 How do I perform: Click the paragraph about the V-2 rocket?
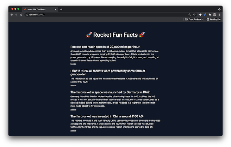pyautogui.click(x=115, y=101)
